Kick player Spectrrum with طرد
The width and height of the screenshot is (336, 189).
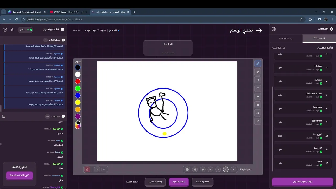280,122
